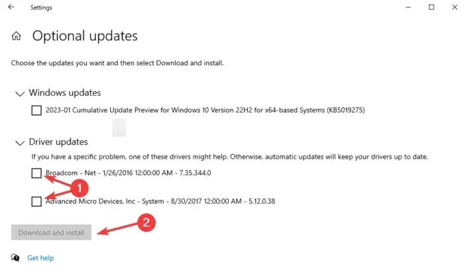This screenshot has height=271, width=464.
Task: Click the Download and install button
Action: click(x=51, y=232)
